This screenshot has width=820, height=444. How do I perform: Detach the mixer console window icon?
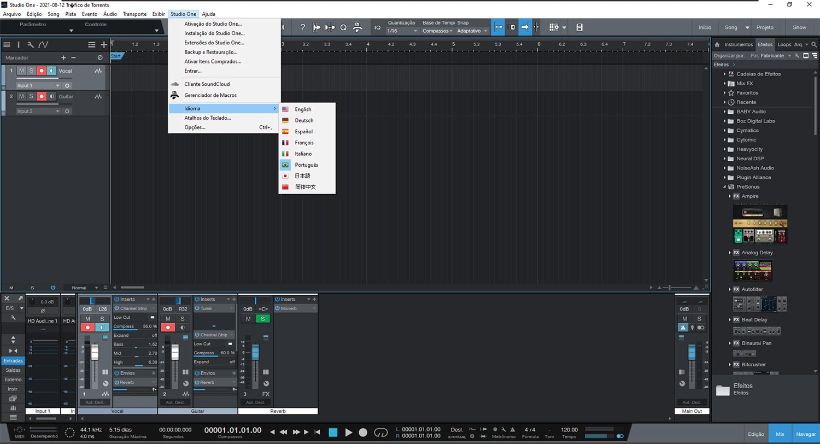20,299
